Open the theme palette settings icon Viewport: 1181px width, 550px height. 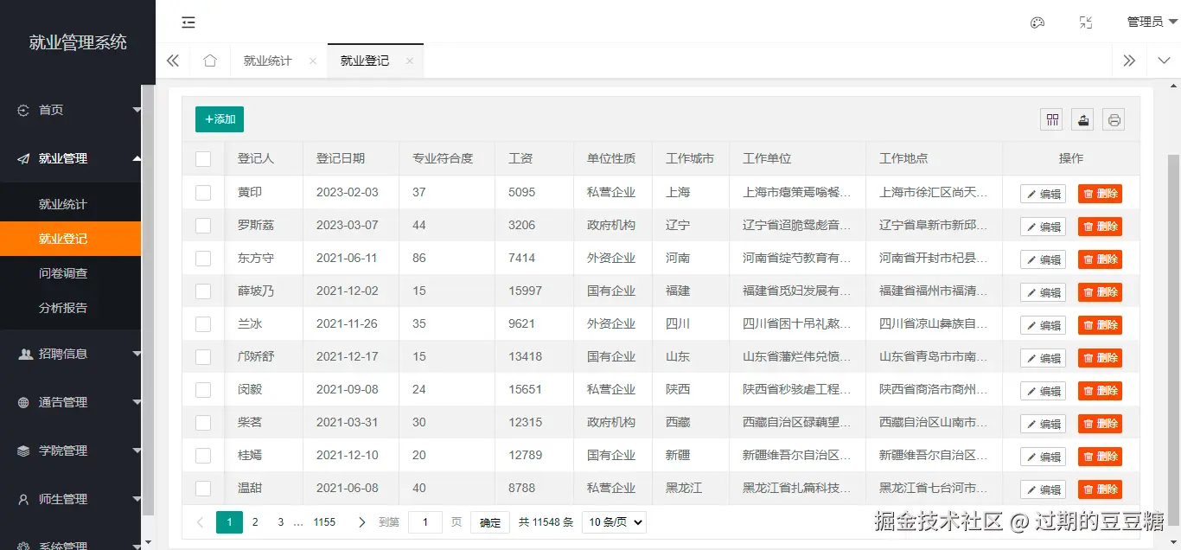[1037, 22]
